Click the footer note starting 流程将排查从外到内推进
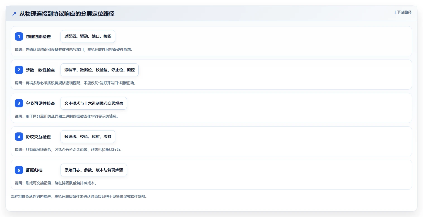The height and width of the screenshot is (217, 423). [79, 196]
